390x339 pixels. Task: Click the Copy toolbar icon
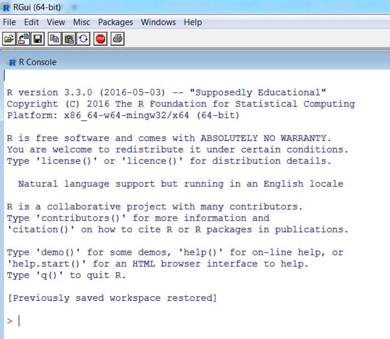55,39
